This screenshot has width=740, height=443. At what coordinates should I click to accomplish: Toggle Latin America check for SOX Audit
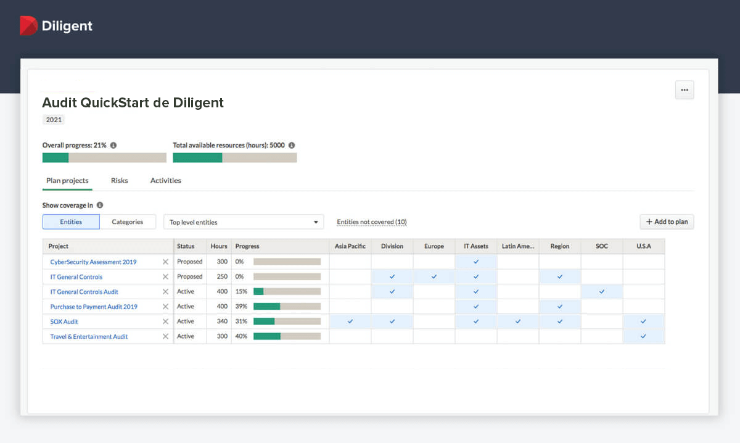518,321
